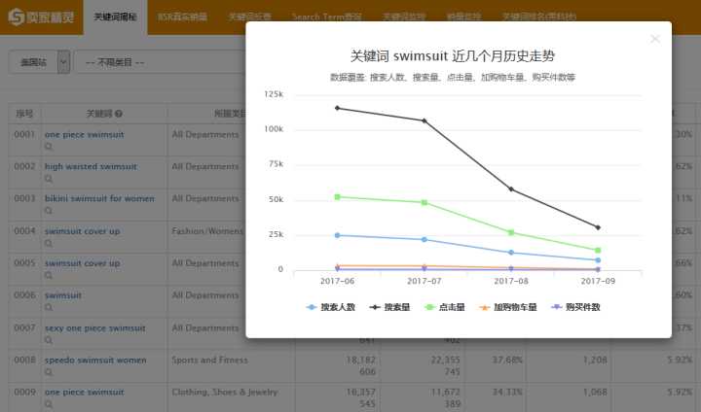
Task: Click the 18,182 cell in speedo row
Action: click(360, 360)
